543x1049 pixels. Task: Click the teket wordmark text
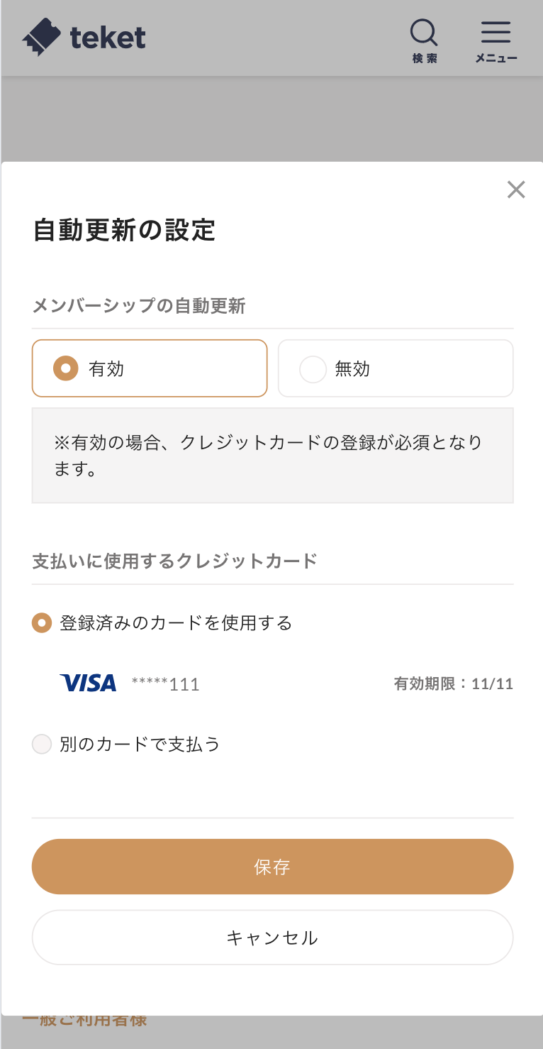[108, 38]
